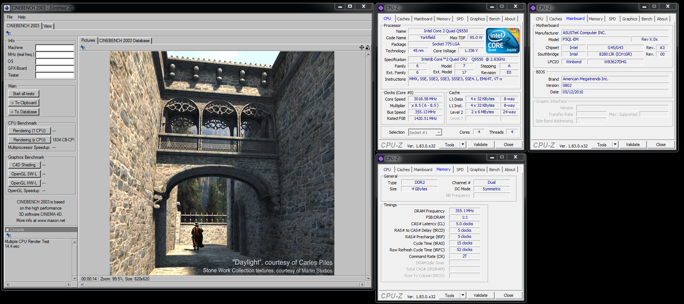Open the Socket #1 selection dropdown
684x304 pixels.
point(439,133)
